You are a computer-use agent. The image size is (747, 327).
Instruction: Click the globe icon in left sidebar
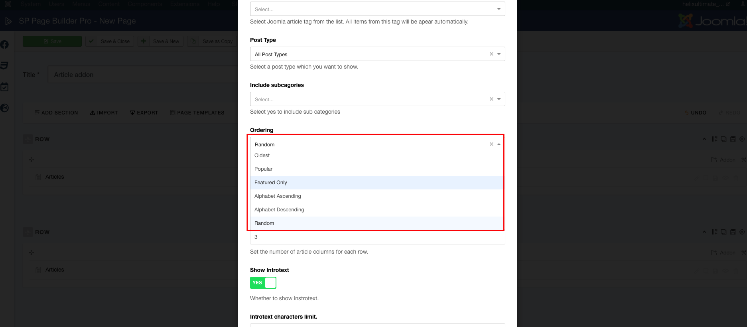point(4,108)
